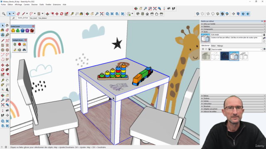Click the style name field 'Style simple'
The height and width of the screenshot is (149, 266).
(x=236, y=35)
